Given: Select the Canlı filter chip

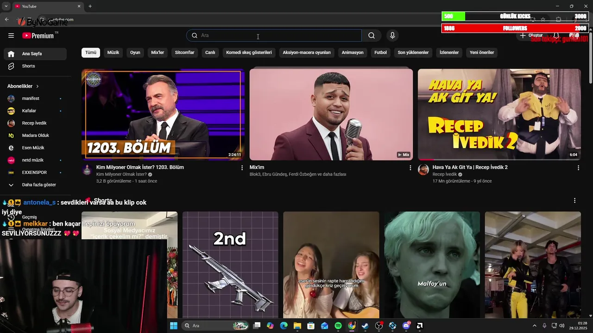Looking at the screenshot, I should click(x=210, y=52).
